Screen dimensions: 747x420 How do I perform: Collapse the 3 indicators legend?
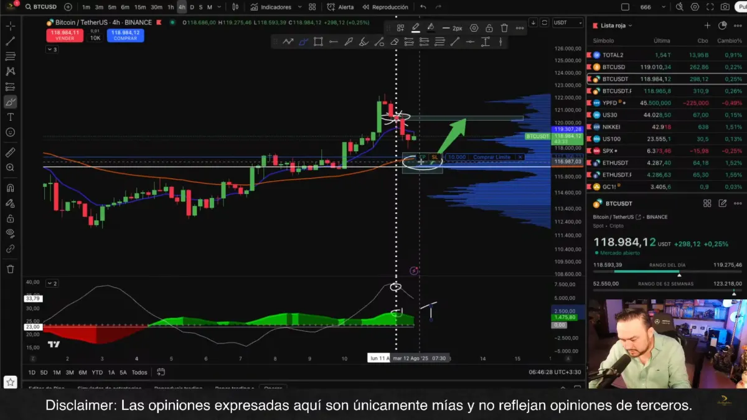tap(52, 49)
